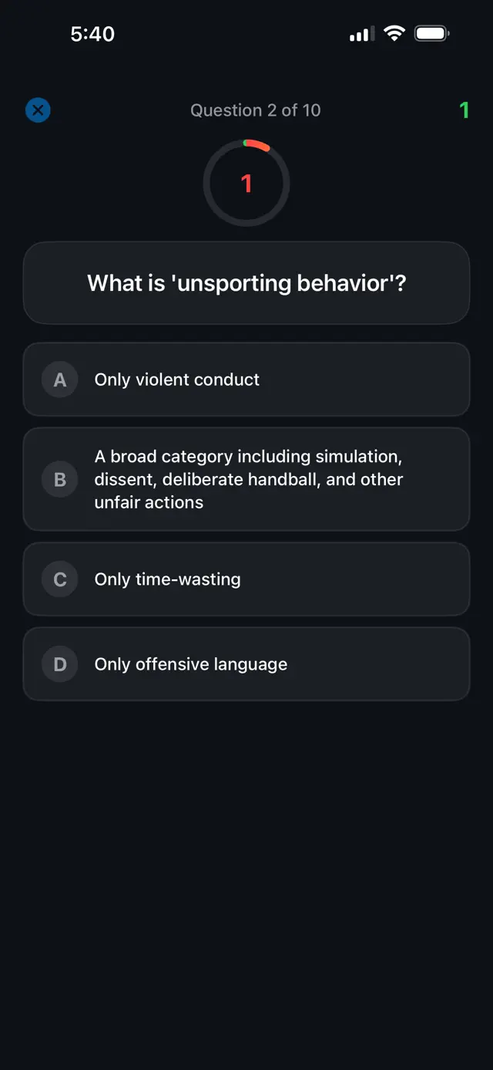The height and width of the screenshot is (1070, 493).
Task: Tap the letter C circle icon
Action: (x=59, y=579)
